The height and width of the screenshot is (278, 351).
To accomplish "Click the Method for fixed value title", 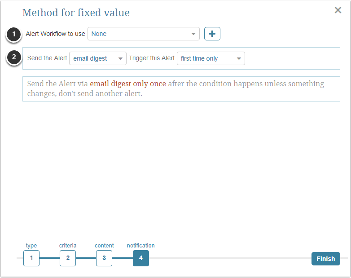I will 76,13.
